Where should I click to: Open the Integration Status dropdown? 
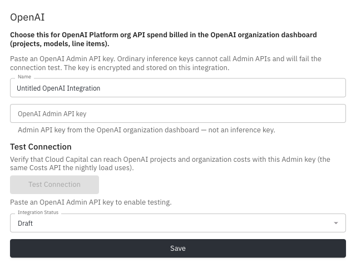tap(178, 223)
